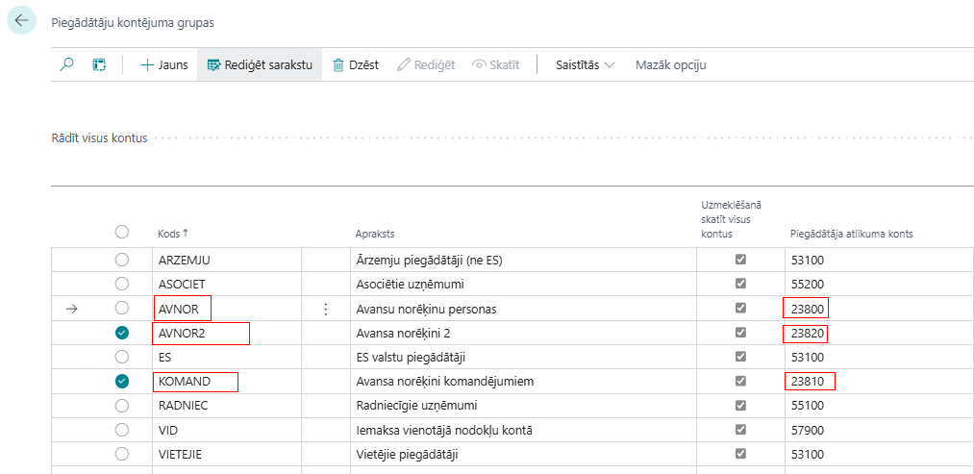974x474 pixels.
Task: Click description Ārzemju piegādātāji (ne ES)
Action: tap(429, 261)
